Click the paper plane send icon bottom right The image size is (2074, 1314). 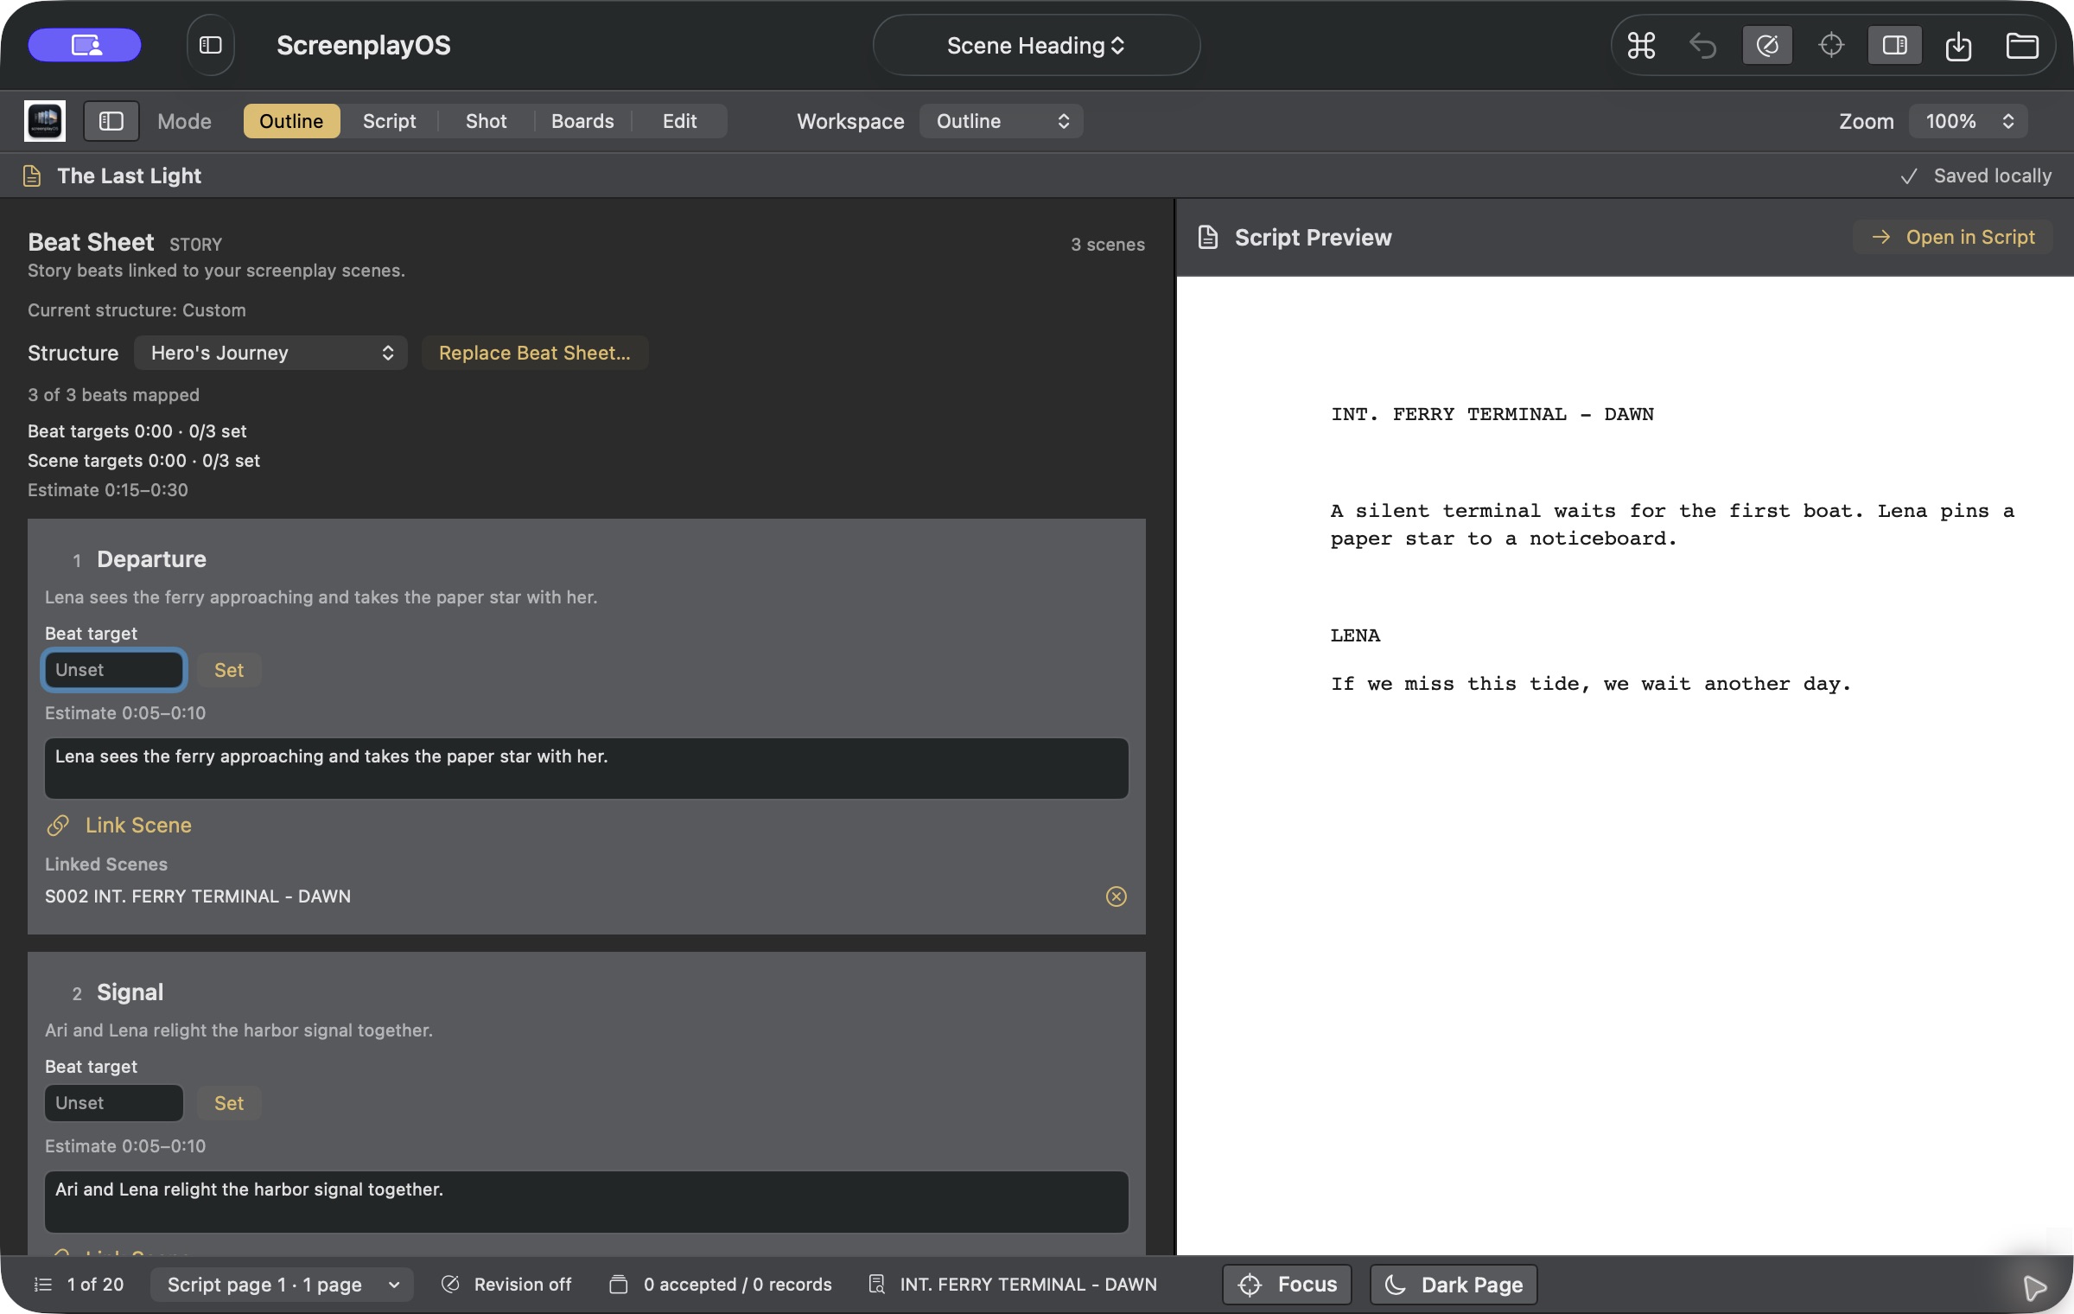pos(2035,1288)
